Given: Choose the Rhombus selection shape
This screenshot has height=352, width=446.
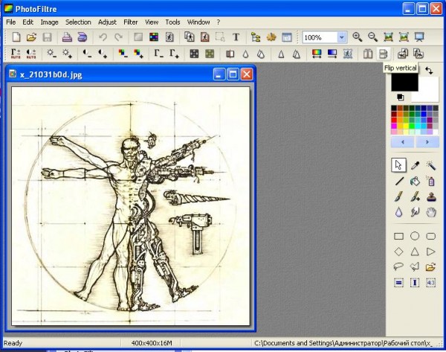Looking at the screenshot, I should click(398, 252).
